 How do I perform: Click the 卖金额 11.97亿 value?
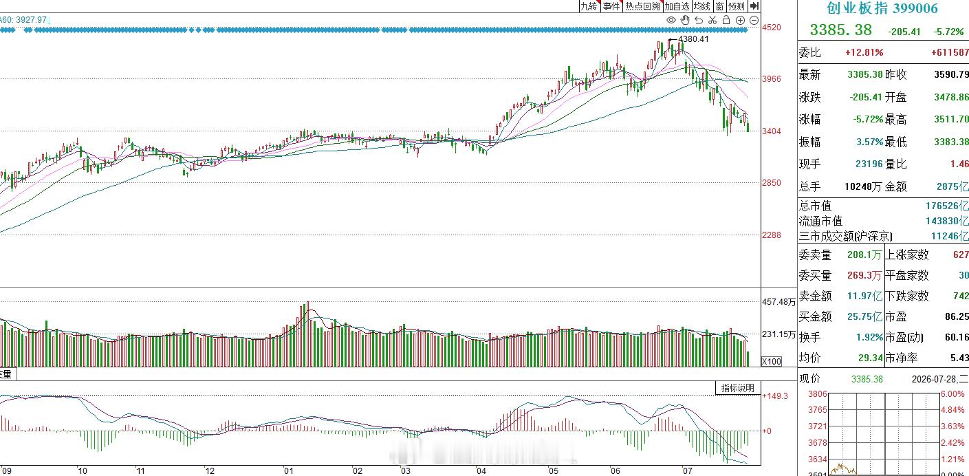tap(865, 296)
